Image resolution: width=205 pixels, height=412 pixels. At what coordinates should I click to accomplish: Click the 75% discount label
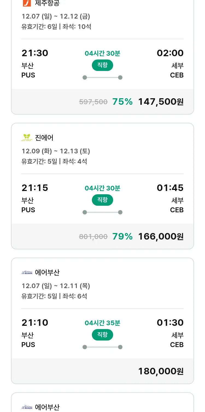pos(122,102)
